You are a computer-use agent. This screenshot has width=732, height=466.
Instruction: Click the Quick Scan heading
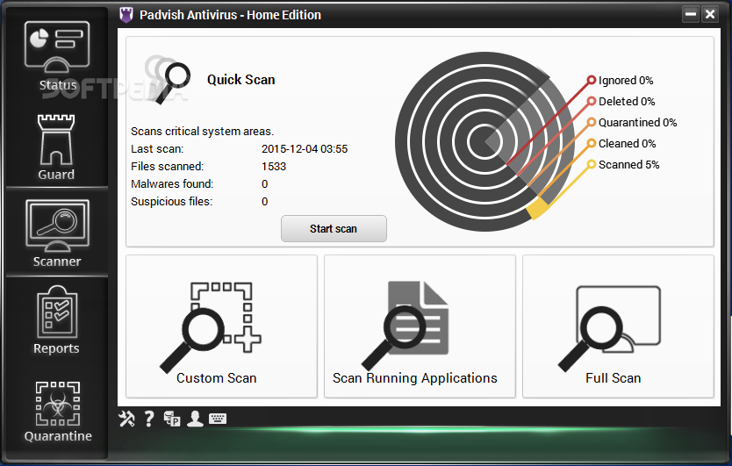pyautogui.click(x=240, y=80)
